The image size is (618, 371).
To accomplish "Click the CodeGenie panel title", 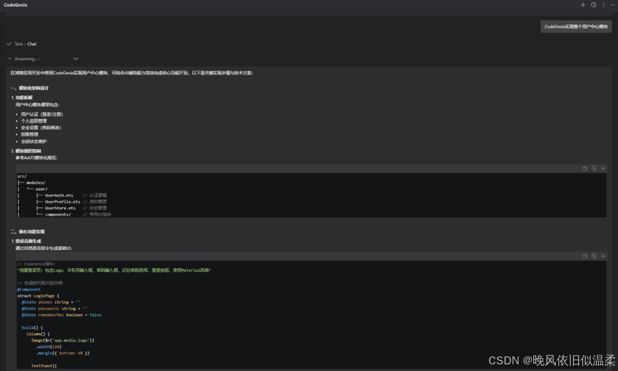I will [x=15, y=5].
